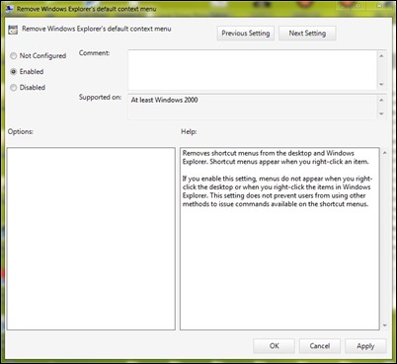Click inside the Comment text box
The image size is (397, 364).
coord(252,70)
